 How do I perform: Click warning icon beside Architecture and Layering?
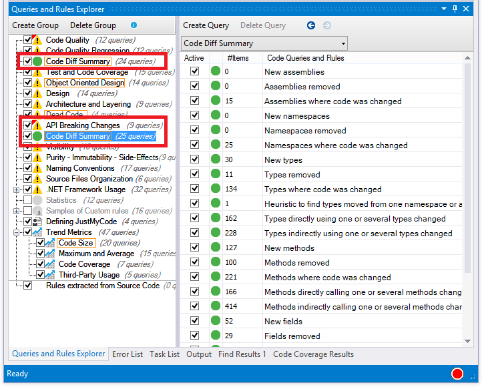(37, 104)
